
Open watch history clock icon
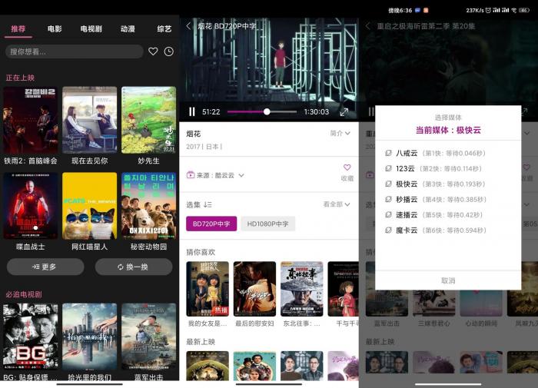coord(168,51)
